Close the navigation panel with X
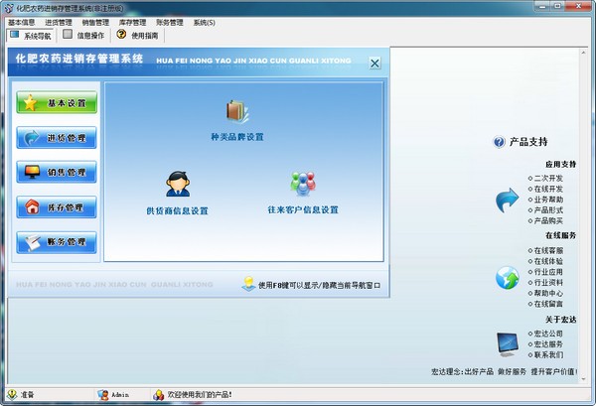Image resolution: width=596 pixels, height=406 pixels. coord(374,64)
